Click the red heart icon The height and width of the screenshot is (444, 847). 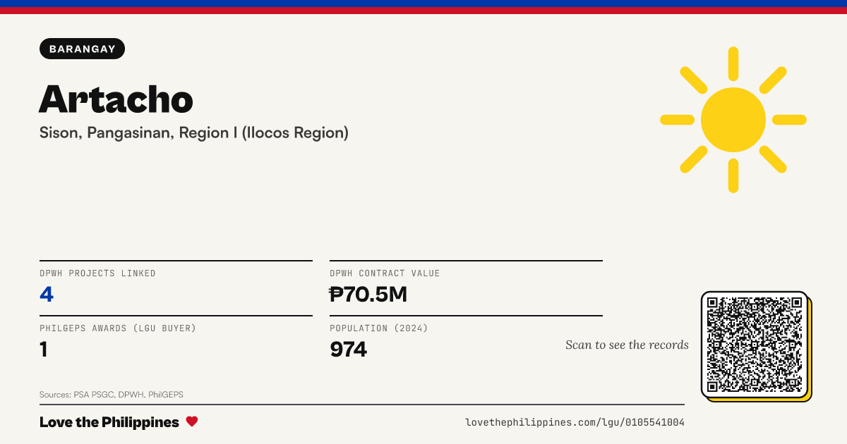pyautogui.click(x=192, y=421)
